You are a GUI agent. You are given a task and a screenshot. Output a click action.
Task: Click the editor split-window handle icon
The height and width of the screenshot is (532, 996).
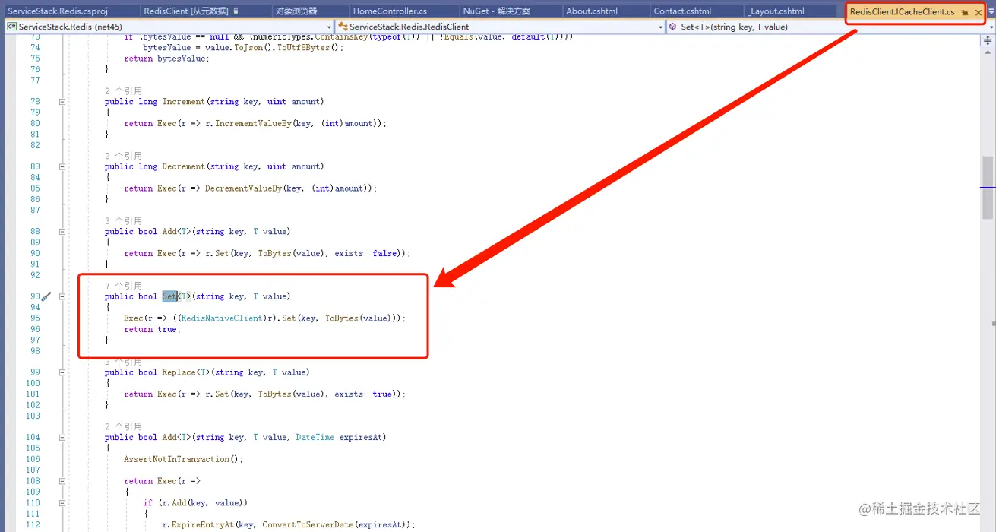(988, 40)
